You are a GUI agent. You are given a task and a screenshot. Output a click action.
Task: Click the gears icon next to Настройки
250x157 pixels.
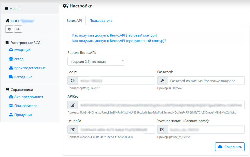tap(66, 6)
